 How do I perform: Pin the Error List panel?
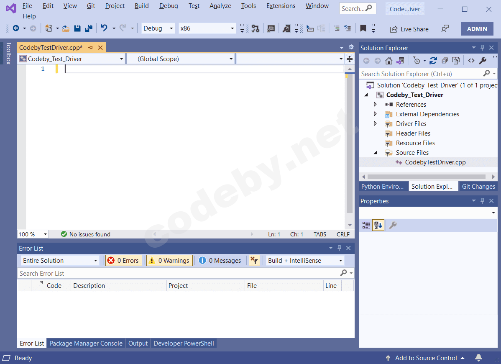click(340, 248)
